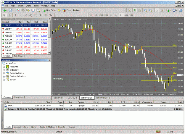Open the Strategy Tester toolbar icon

coord(38,10)
